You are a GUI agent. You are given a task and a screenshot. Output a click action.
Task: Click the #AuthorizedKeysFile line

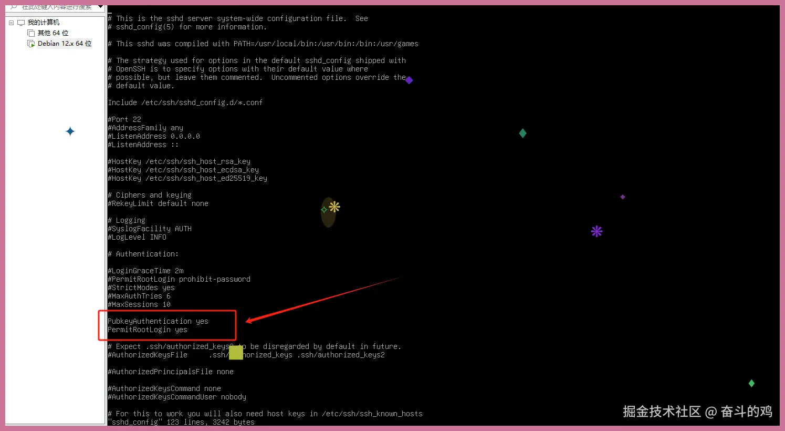[246, 355]
